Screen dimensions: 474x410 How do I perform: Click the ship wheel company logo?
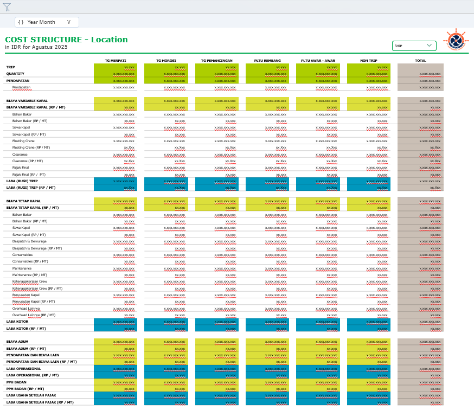[x=456, y=40]
